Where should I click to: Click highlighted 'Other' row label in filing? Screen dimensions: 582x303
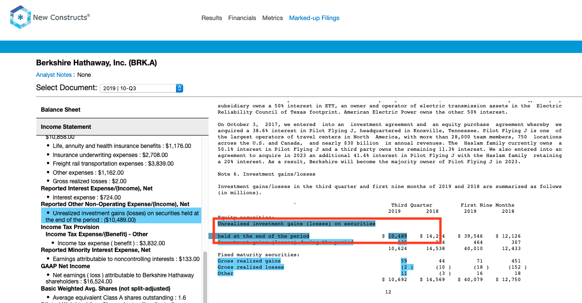226,273
